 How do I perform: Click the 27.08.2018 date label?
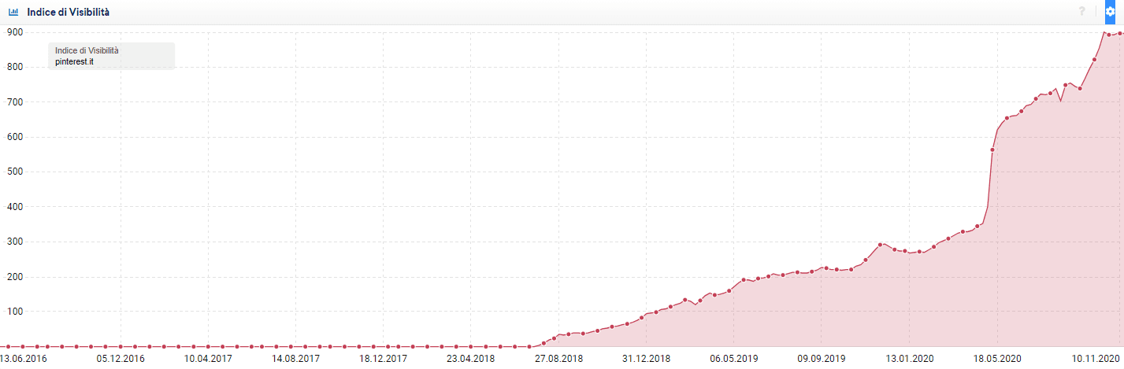point(558,358)
